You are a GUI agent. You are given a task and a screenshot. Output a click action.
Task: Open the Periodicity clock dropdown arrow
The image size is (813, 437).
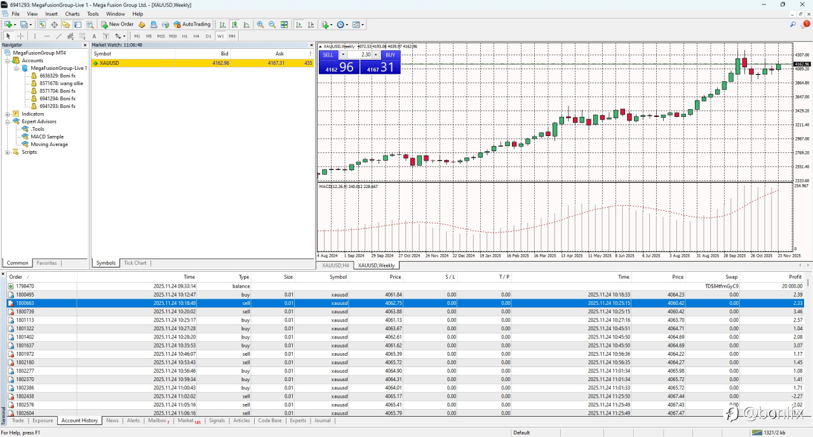[347, 25]
